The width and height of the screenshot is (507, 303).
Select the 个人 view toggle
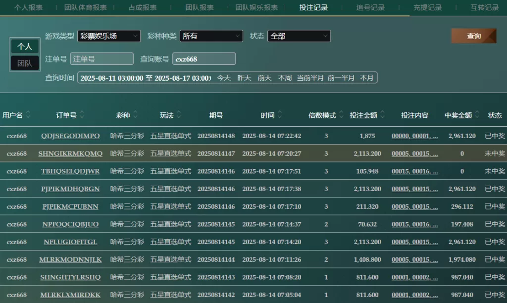(25, 47)
